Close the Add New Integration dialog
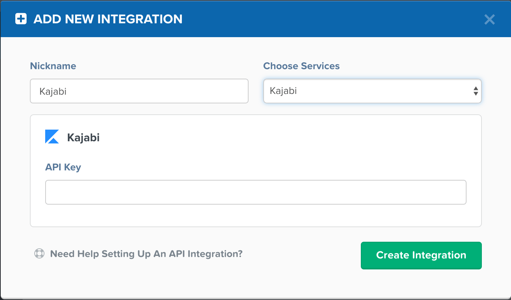Image resolution: width=511 pixels, height=300 pixels. point(489,19)
